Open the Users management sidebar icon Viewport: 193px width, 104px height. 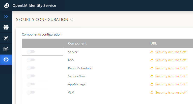click(x=6, y=27)
